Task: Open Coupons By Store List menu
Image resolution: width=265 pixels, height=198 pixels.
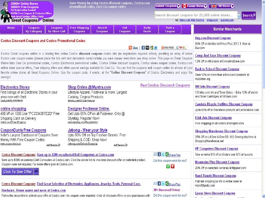Action: [57, 29]
